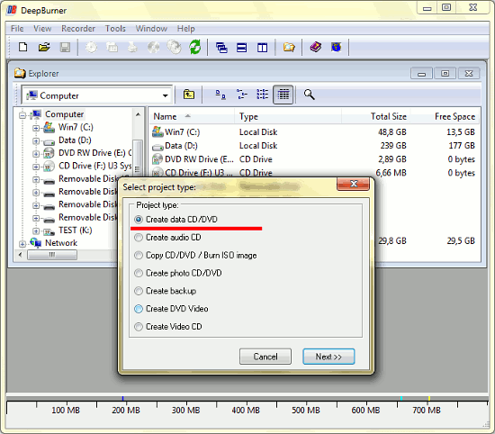Click the disabled burn disc toolbar icon
This screenshot has width=495, height=434.
point(92,48)
